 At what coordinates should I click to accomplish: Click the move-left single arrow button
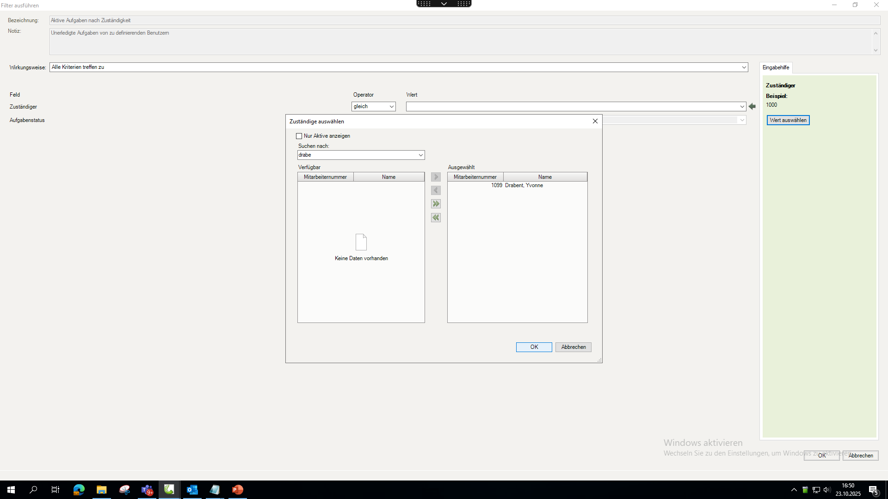pos(436,190)
